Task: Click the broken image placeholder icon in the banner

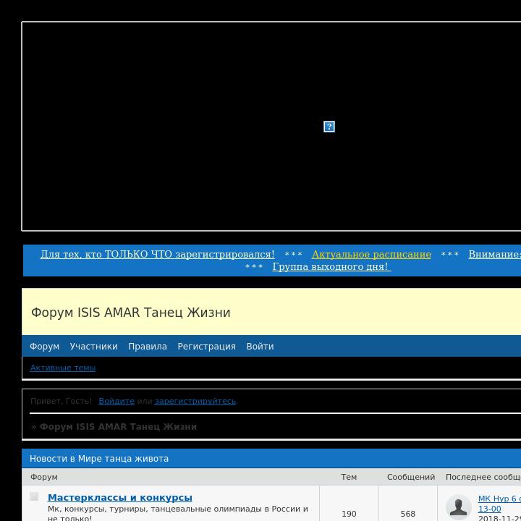Action: [329, 126]
